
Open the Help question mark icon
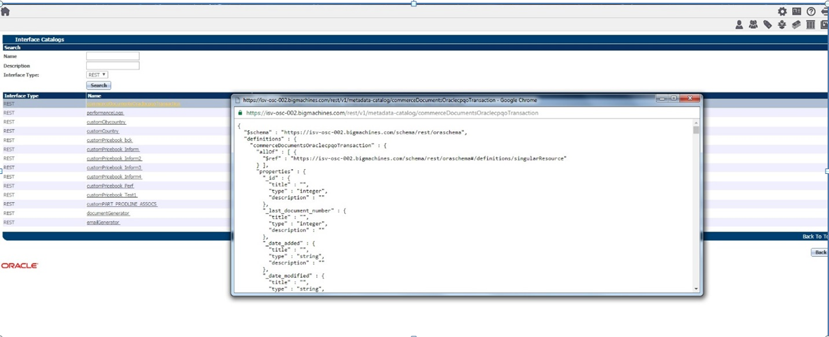(811, 12)
